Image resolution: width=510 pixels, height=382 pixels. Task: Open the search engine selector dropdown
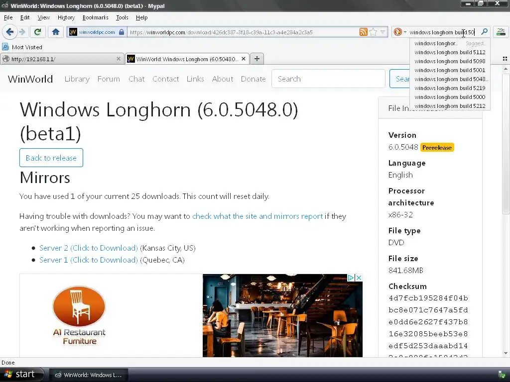400,32
